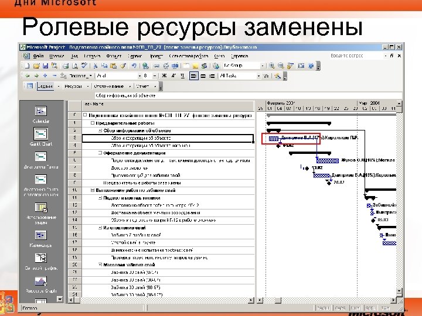Viewport: 422px width, 316px height.
Task: Click the Task Name column header
Action: point(168,106)
